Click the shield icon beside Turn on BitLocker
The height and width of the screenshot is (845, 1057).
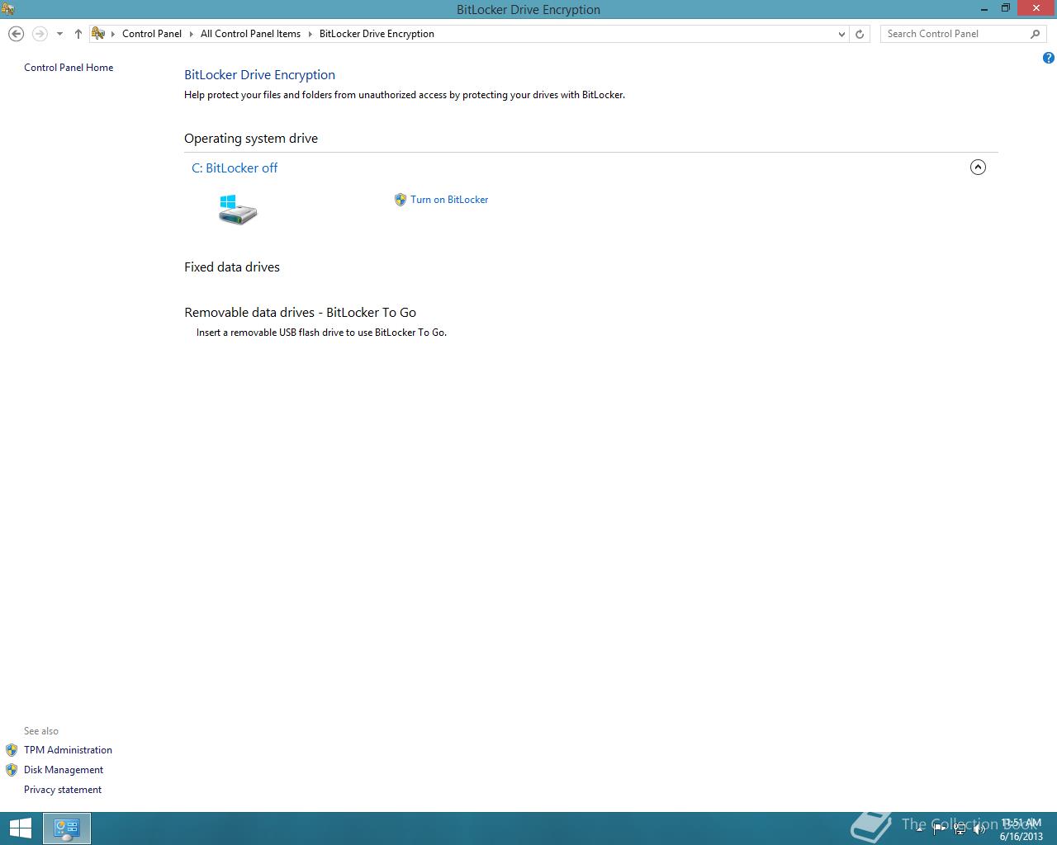[401, 200]
